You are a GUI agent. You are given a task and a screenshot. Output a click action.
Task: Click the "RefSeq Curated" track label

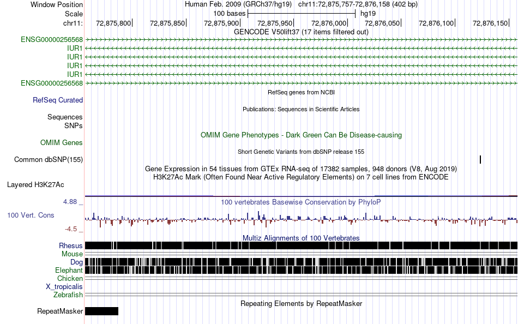[x=58, y=100]
